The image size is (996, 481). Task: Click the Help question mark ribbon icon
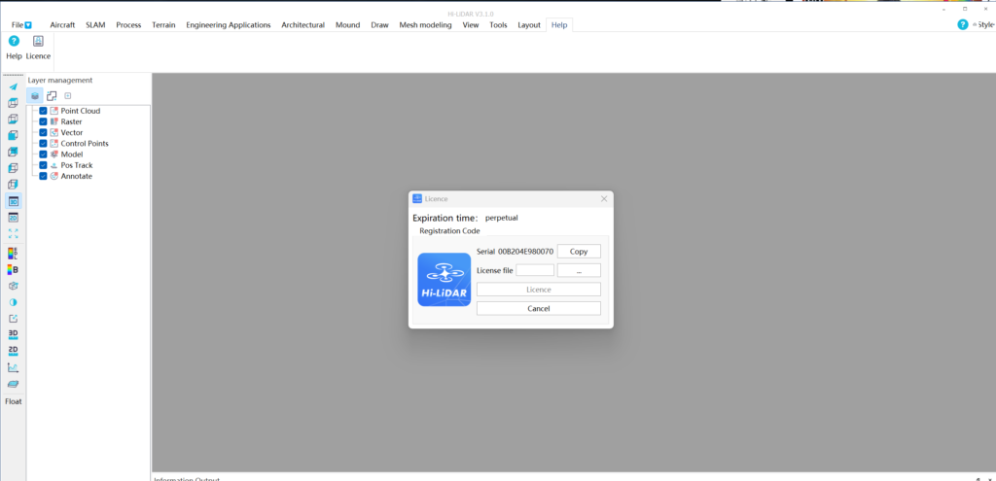[x=14, y=41]
